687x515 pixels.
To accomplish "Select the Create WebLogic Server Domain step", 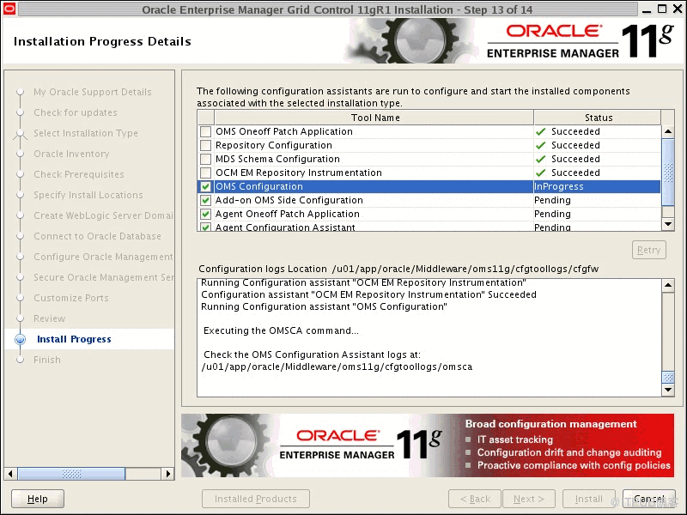I will [x=103, y=216].
